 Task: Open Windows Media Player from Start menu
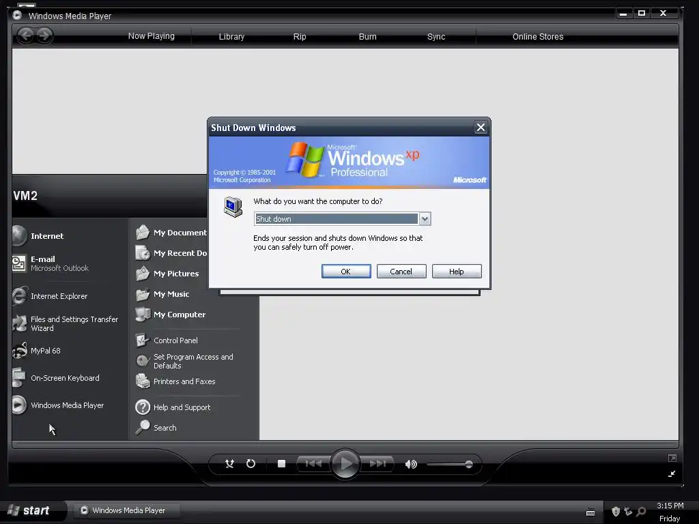click(59, 405)
